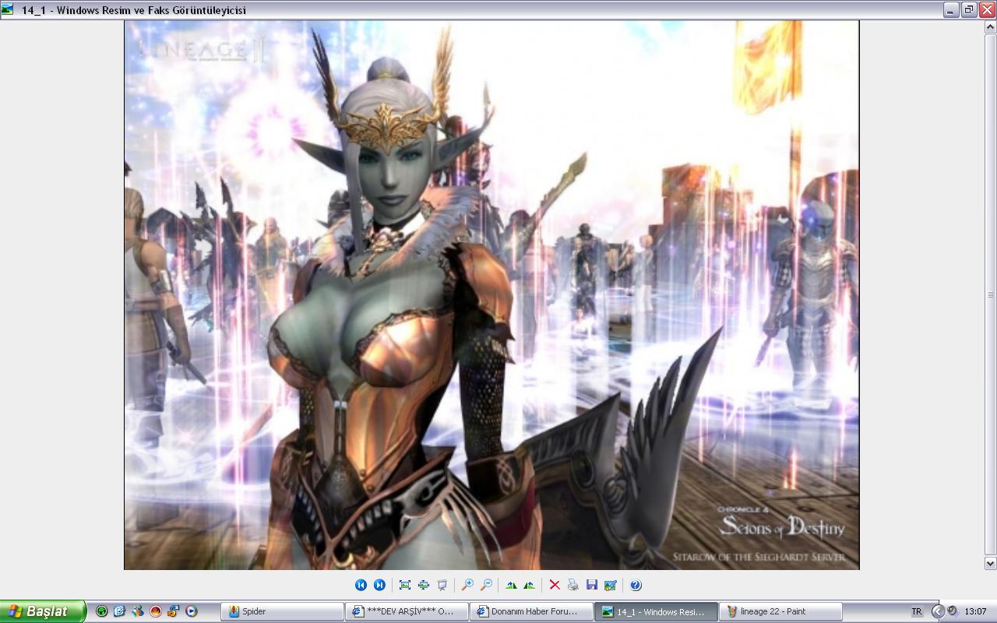The width and height of the screenshot is (997, 623).
Task: Fit image to best size
Action: (405, 585)
